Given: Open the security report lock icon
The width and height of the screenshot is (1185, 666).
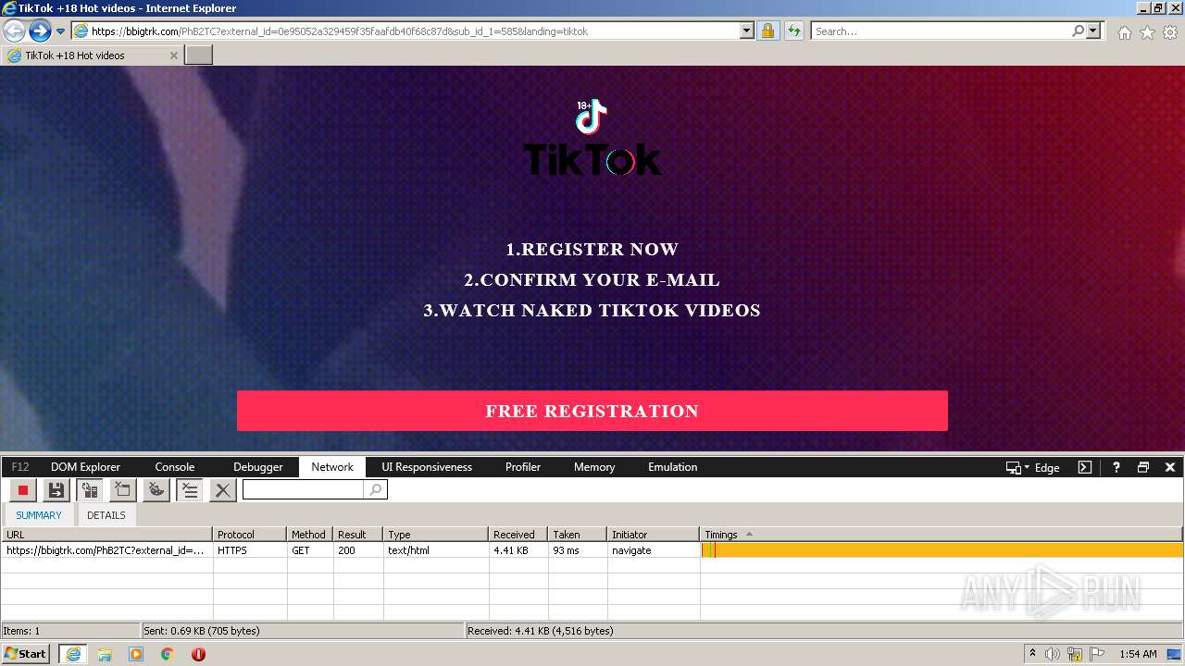Looking at the screenshot, I should 767,31.
